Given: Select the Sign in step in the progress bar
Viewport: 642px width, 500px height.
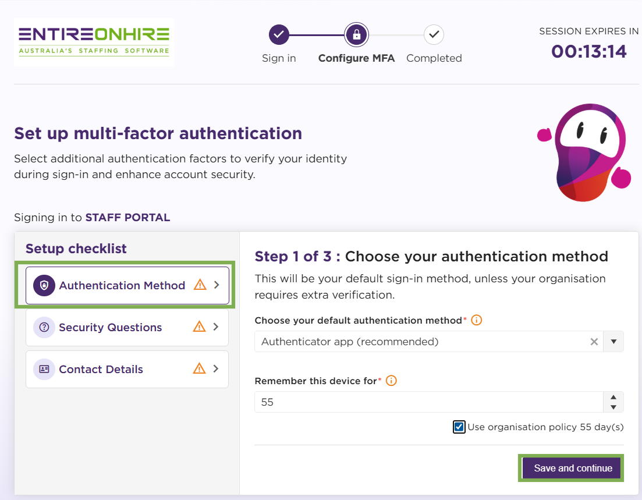Looking at the screenshot, I should (279, 34).
